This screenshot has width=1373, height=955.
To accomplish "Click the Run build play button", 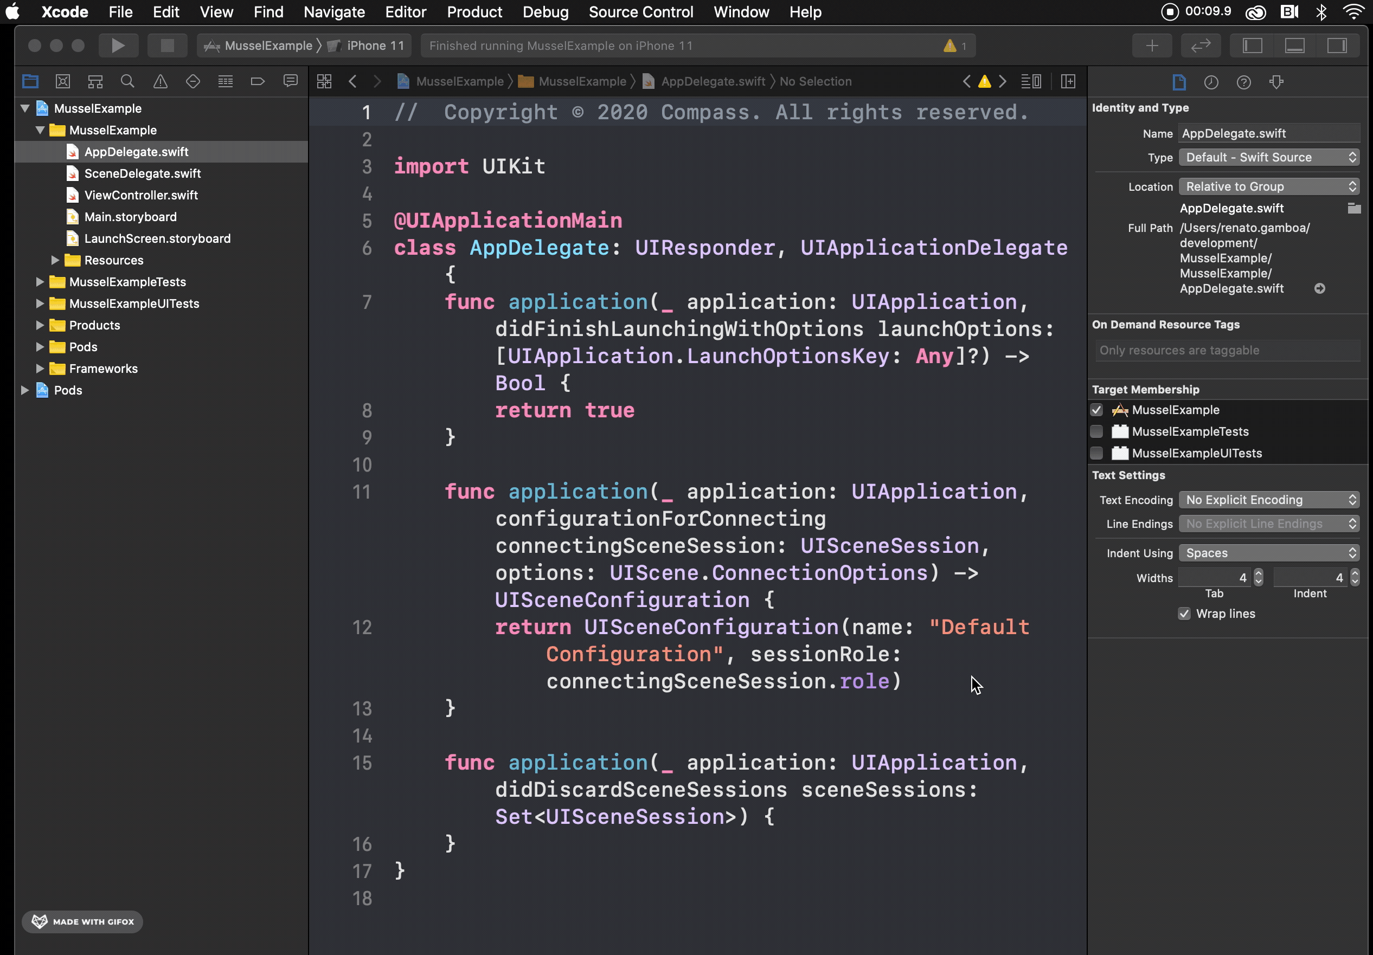I will coord(118,46).
